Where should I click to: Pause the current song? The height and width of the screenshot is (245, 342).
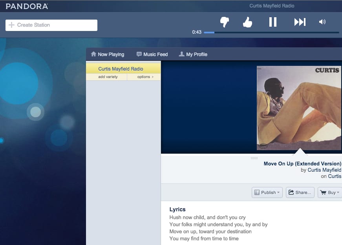(x=273, y=22)
